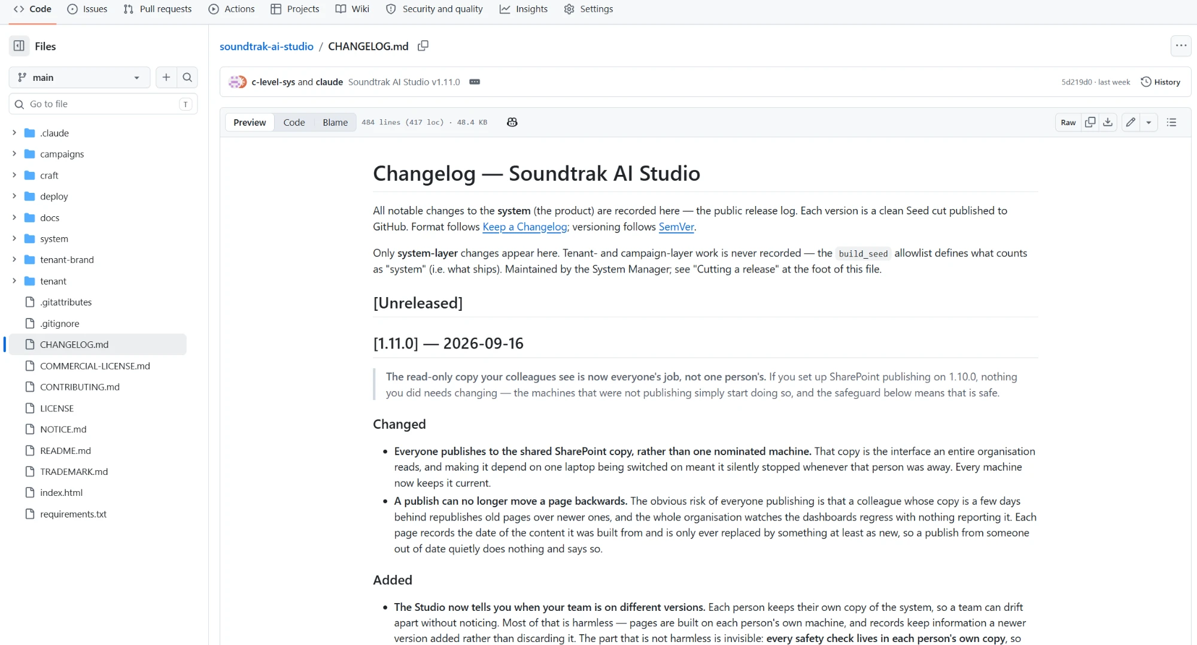Viewport: 1197px width, 645px height.
Task: Expand the deploy folder
Action: [x=14, y=196]
